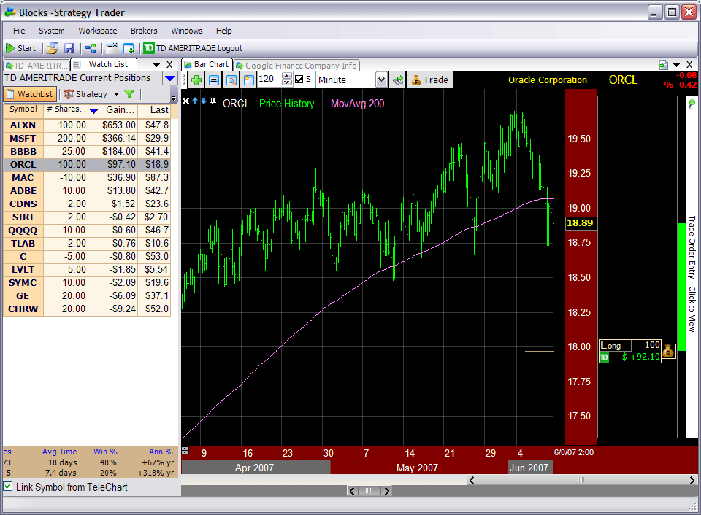Open Google Finance Company Info tab

pos(297,66)
